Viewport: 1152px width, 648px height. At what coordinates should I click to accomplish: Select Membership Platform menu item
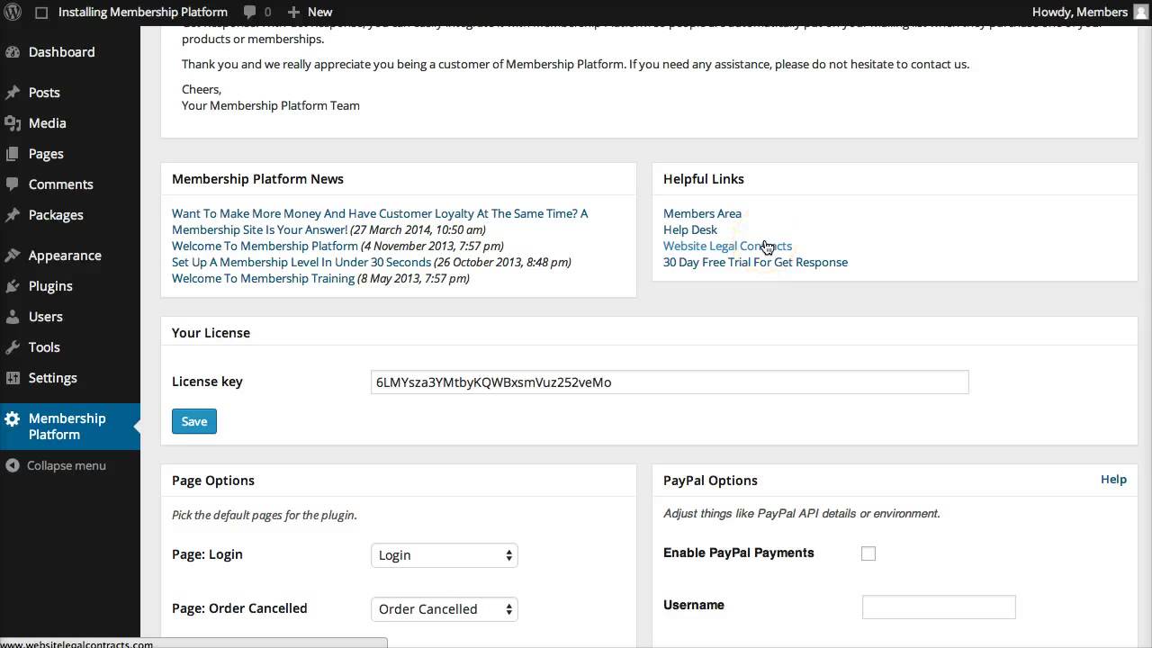[x=70, y=427]
